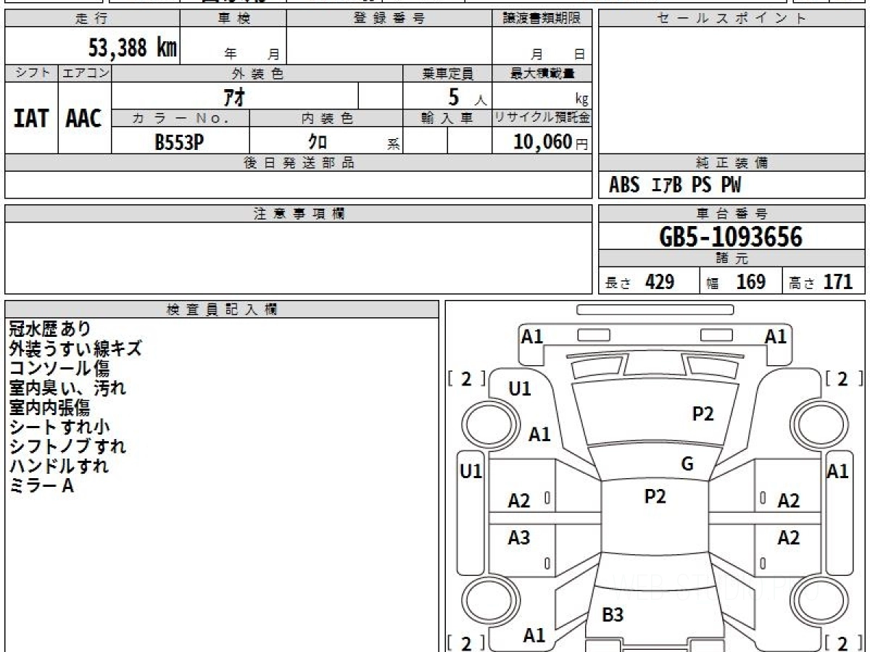870x652 pixels.
Task: Click the color number B553P field
Action: (x=180, y=141)
